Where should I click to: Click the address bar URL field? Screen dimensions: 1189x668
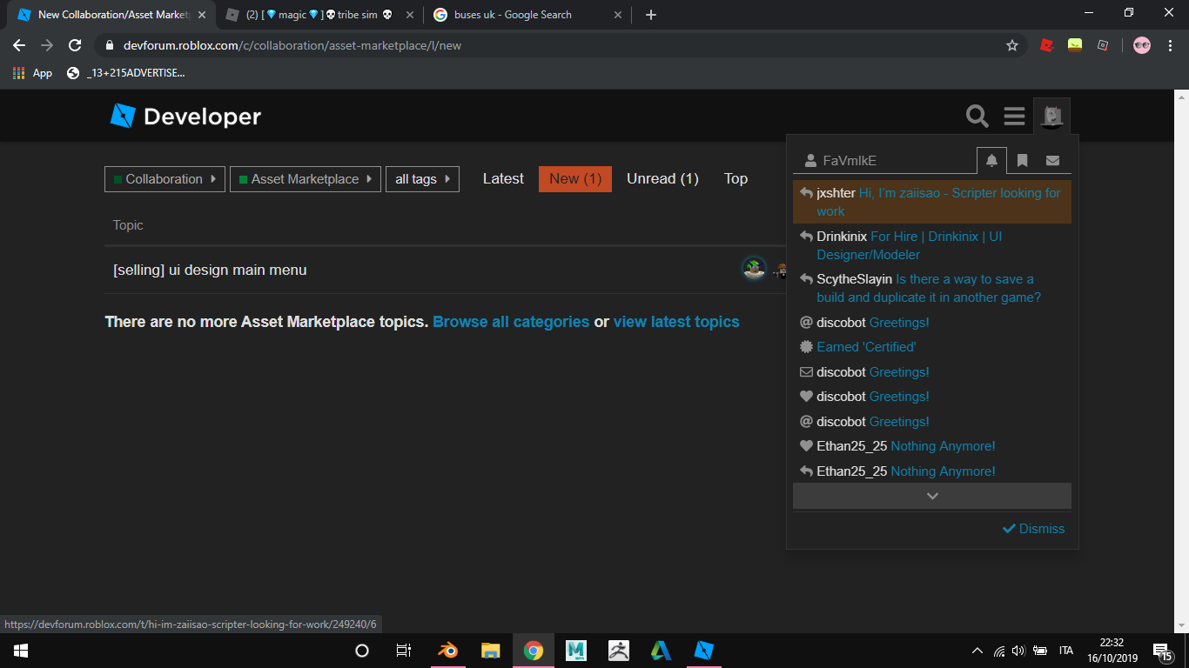pyautogui.click(x=557, y=45)
